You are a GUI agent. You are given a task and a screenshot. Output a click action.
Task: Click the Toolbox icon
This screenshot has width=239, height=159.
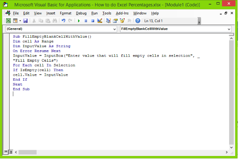[x=129, y=21]
